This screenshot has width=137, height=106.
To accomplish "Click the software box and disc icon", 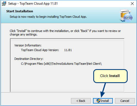I will point(126,15).
